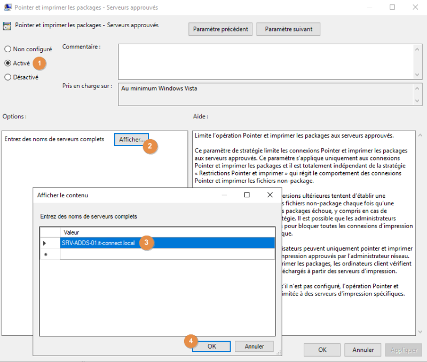Viewport: 427px width, 362px height.
Task: Click 'Annuler' in the Afficher le contenu dialog
Action: coord(254,346)
